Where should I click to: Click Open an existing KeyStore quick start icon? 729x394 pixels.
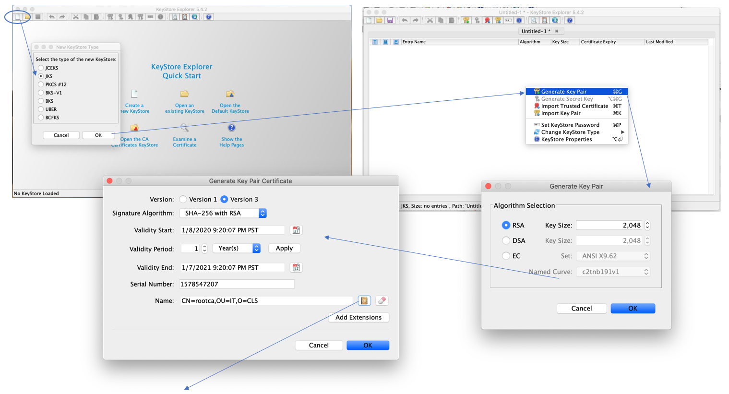184,94
